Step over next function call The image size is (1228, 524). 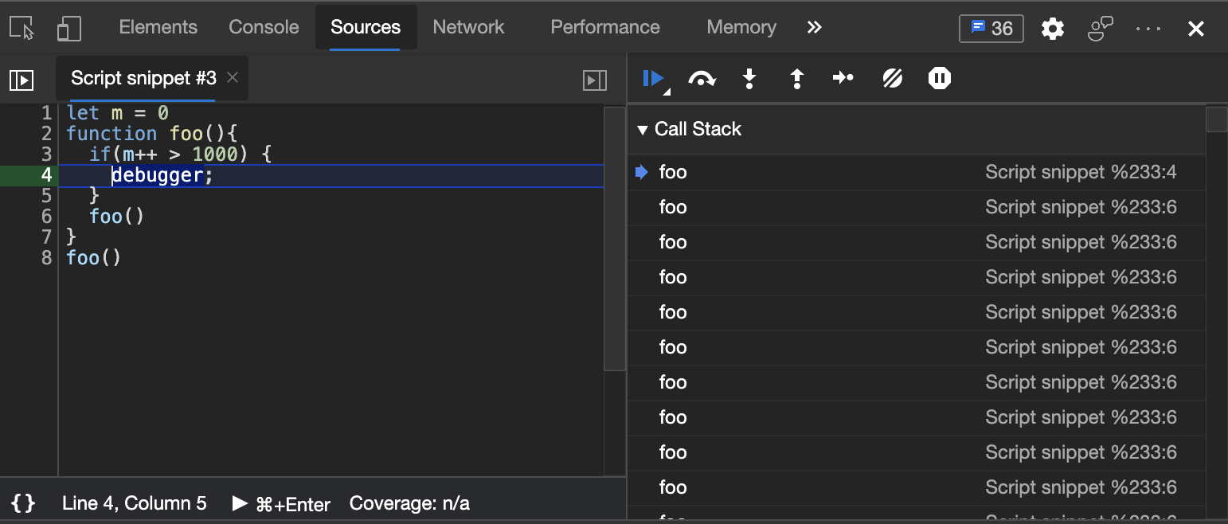coord(701,78)
